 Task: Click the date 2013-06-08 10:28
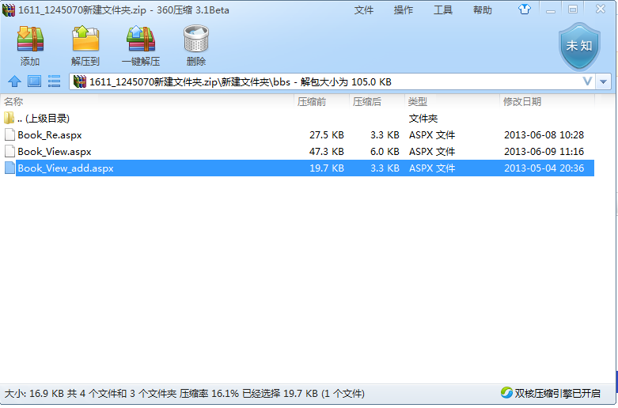544,134
